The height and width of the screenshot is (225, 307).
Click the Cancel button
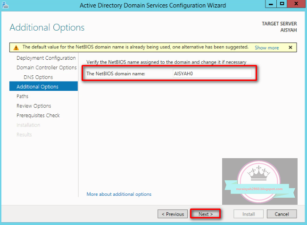[282, 214]
